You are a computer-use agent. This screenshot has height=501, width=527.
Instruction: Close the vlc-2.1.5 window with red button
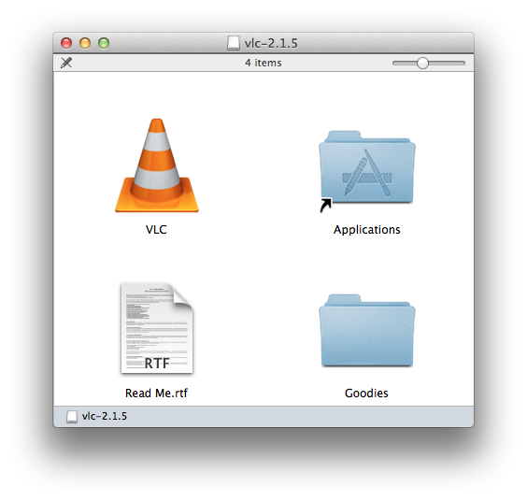(x=66, y=43)
